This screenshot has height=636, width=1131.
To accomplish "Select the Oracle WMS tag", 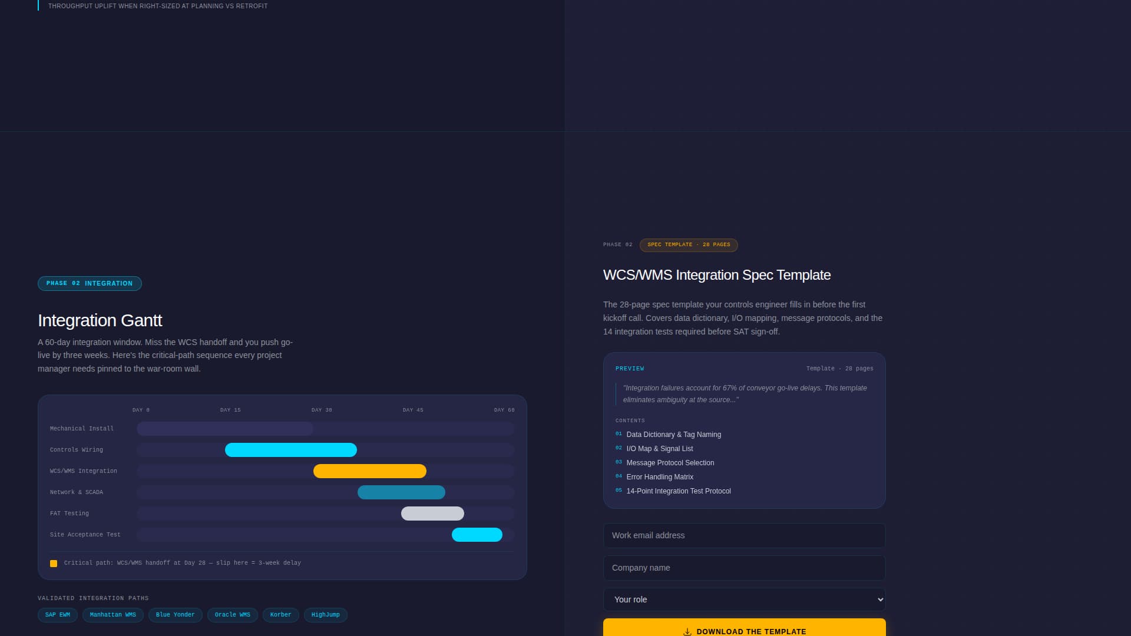I will point(232,615).
